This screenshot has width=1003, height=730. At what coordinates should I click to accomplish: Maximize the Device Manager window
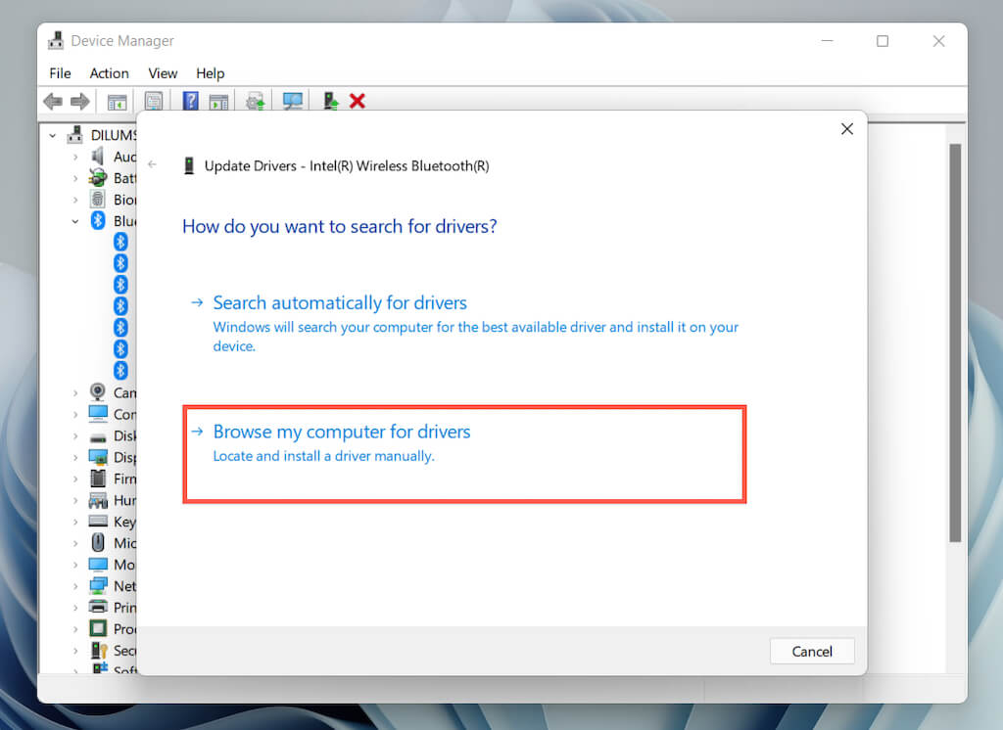pos(883,41)
